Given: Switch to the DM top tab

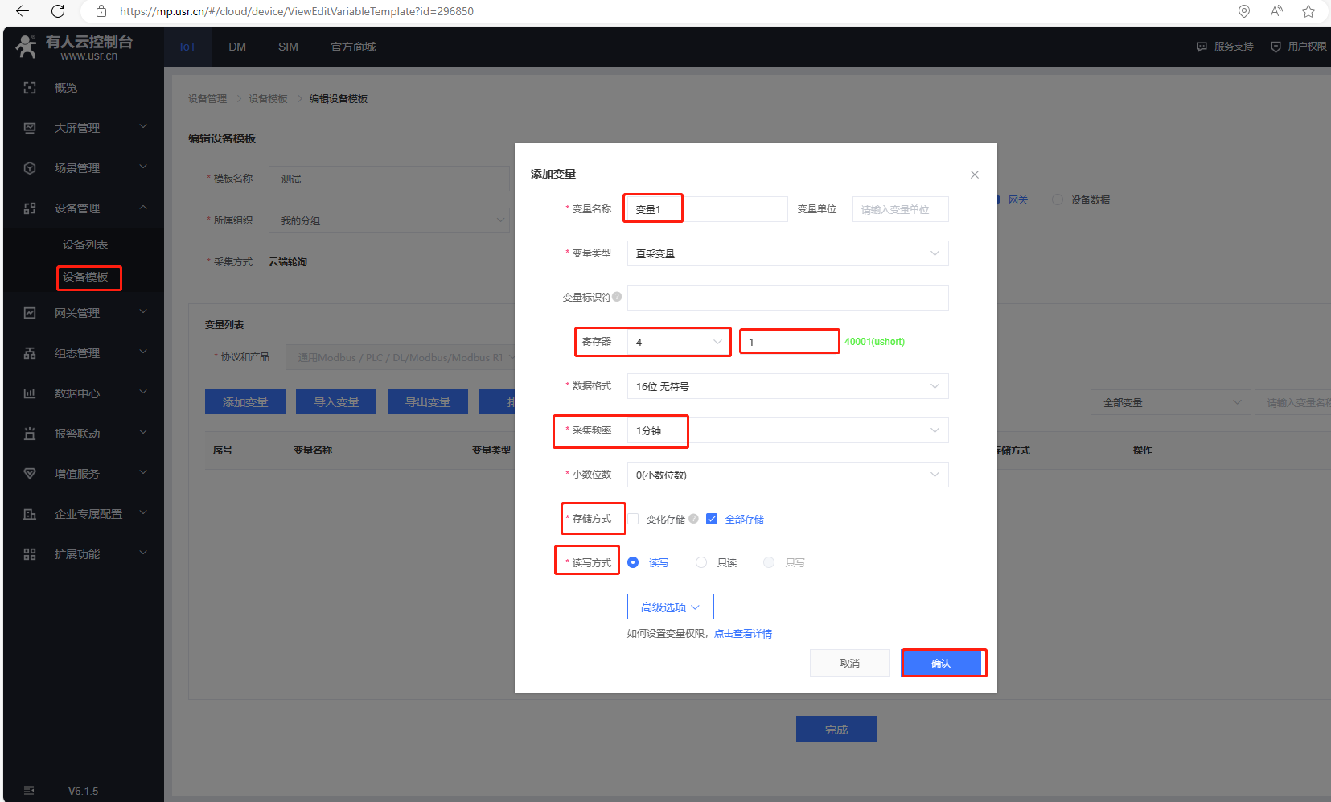Looking at the screenshot, I should coord(236,47).
